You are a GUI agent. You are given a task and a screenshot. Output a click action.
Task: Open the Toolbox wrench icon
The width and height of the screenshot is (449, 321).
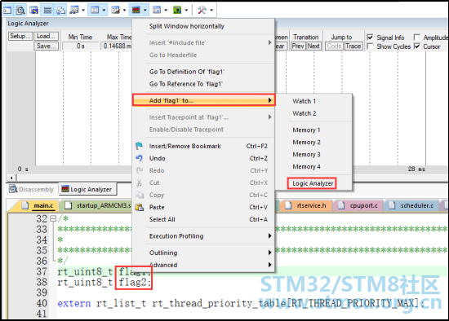pyautogui.click(x=202, y=11)
